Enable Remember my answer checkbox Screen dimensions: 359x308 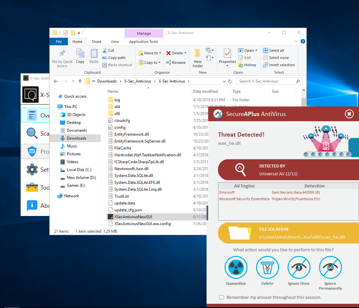tap(222, 297)
